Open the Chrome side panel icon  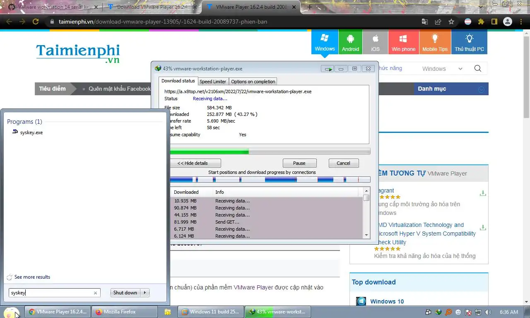click(x=494, y=22)
